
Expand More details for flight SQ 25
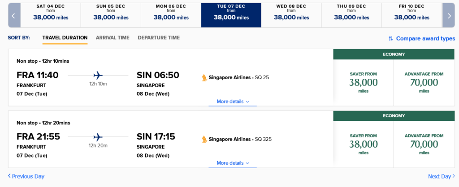(233, 102)
